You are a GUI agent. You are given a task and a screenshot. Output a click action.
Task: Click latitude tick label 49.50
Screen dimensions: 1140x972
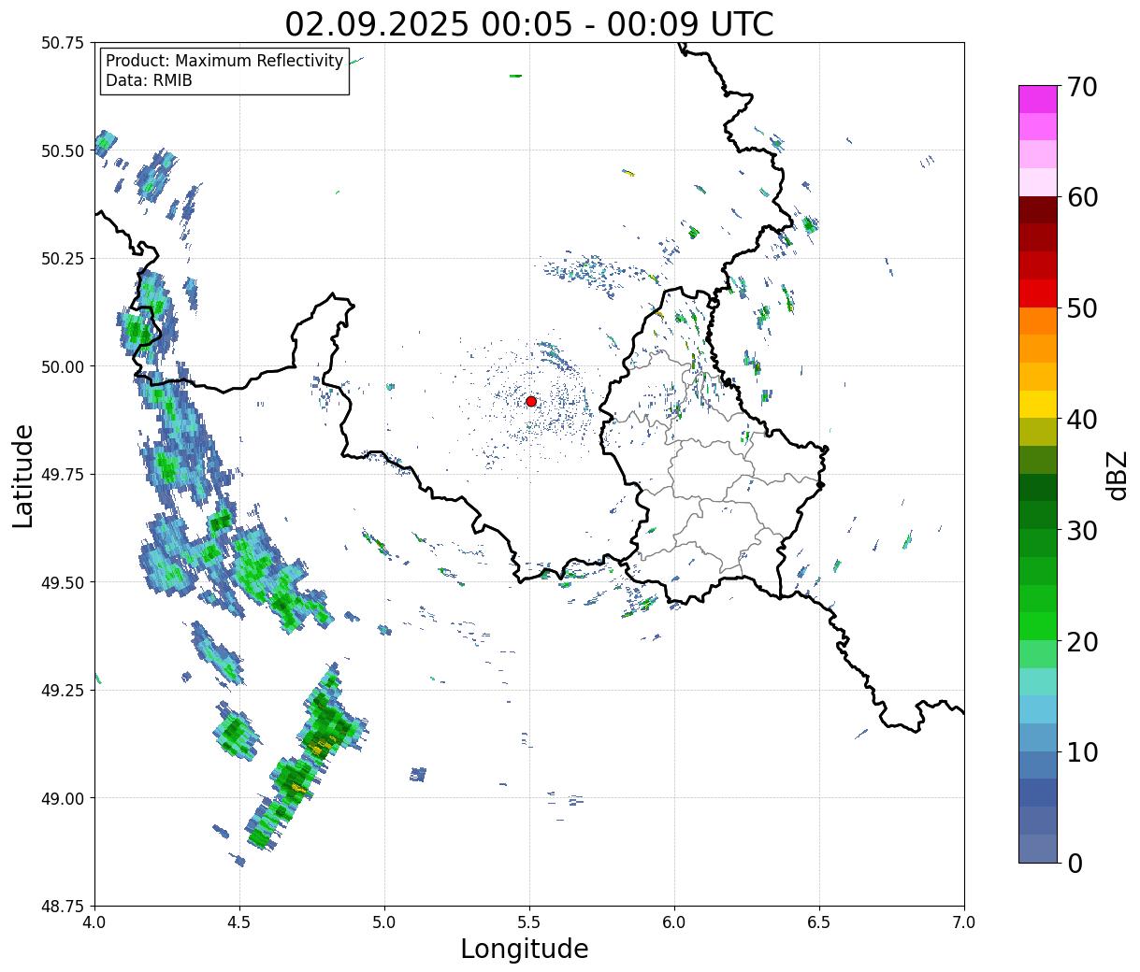tap(63, 582)
